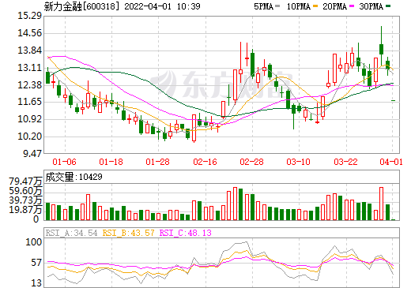
Task: Click the 13.84 price axis label
Action: pos(30,50)
